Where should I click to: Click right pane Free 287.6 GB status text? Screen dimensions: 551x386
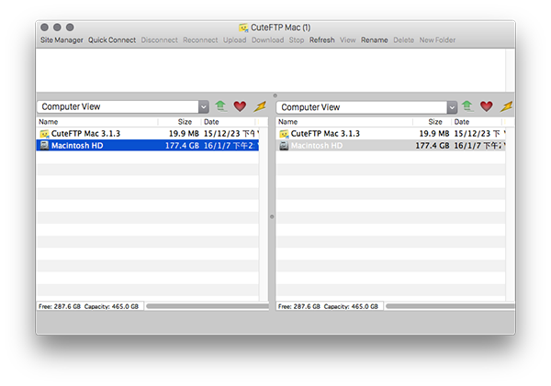pos(299,307)
